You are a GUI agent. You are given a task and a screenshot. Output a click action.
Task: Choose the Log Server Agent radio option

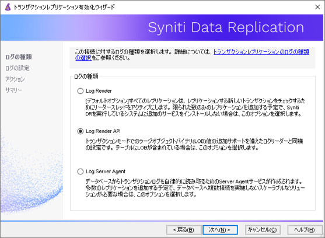pos(80,171)
